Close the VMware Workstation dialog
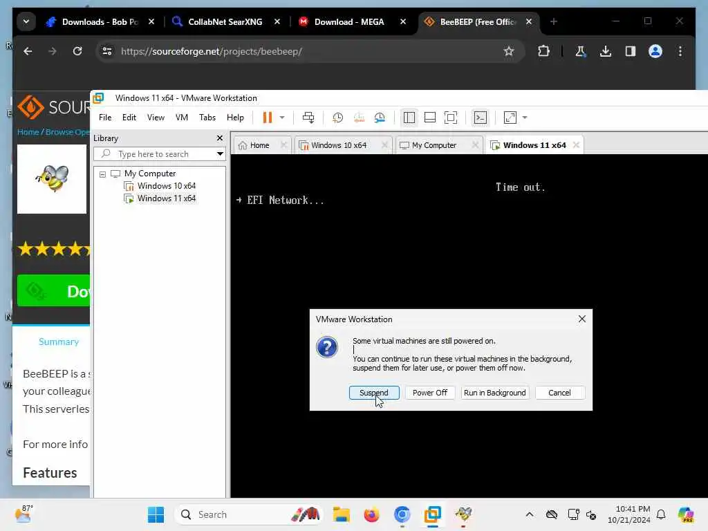This screenshot has height=531, width=708. pyautogui.click(x=582, y=319)
